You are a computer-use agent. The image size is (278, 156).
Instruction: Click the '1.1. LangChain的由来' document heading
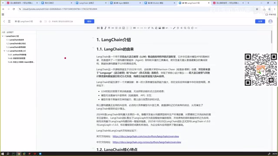115,49
